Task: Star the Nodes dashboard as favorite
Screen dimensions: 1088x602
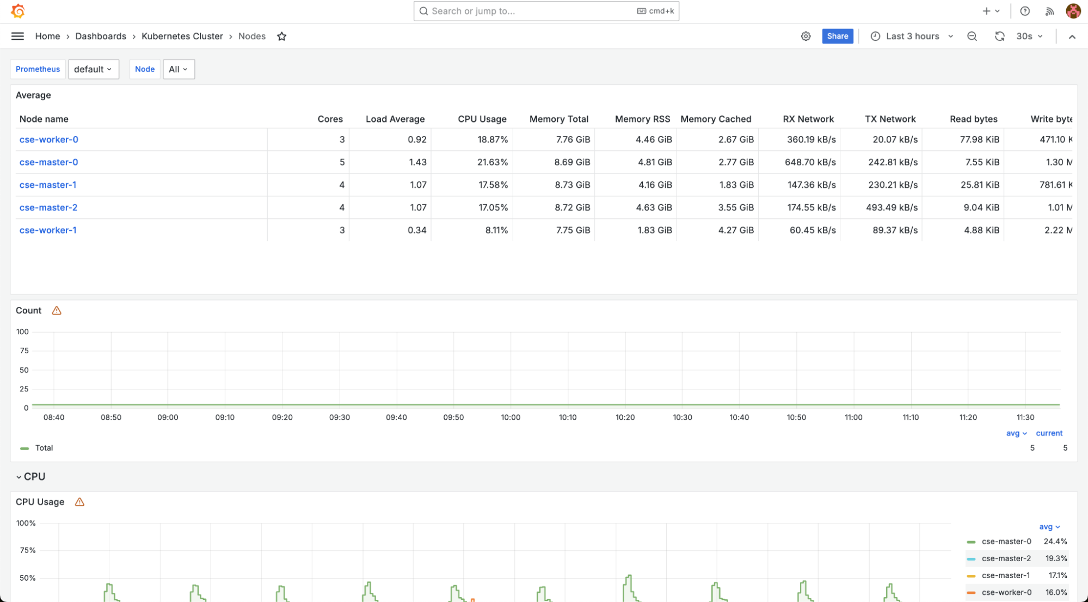Action: click(x=281, y=36)
